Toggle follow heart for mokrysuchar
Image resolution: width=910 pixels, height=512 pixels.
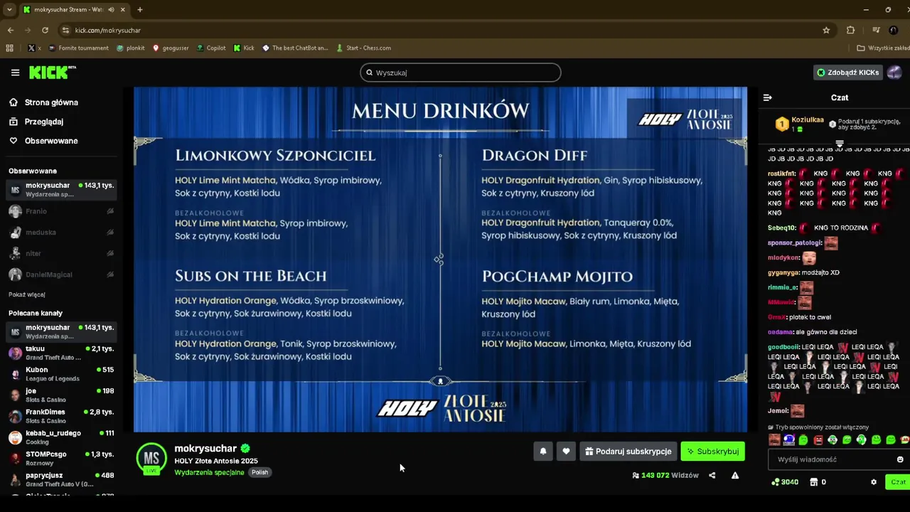[566, 452]
